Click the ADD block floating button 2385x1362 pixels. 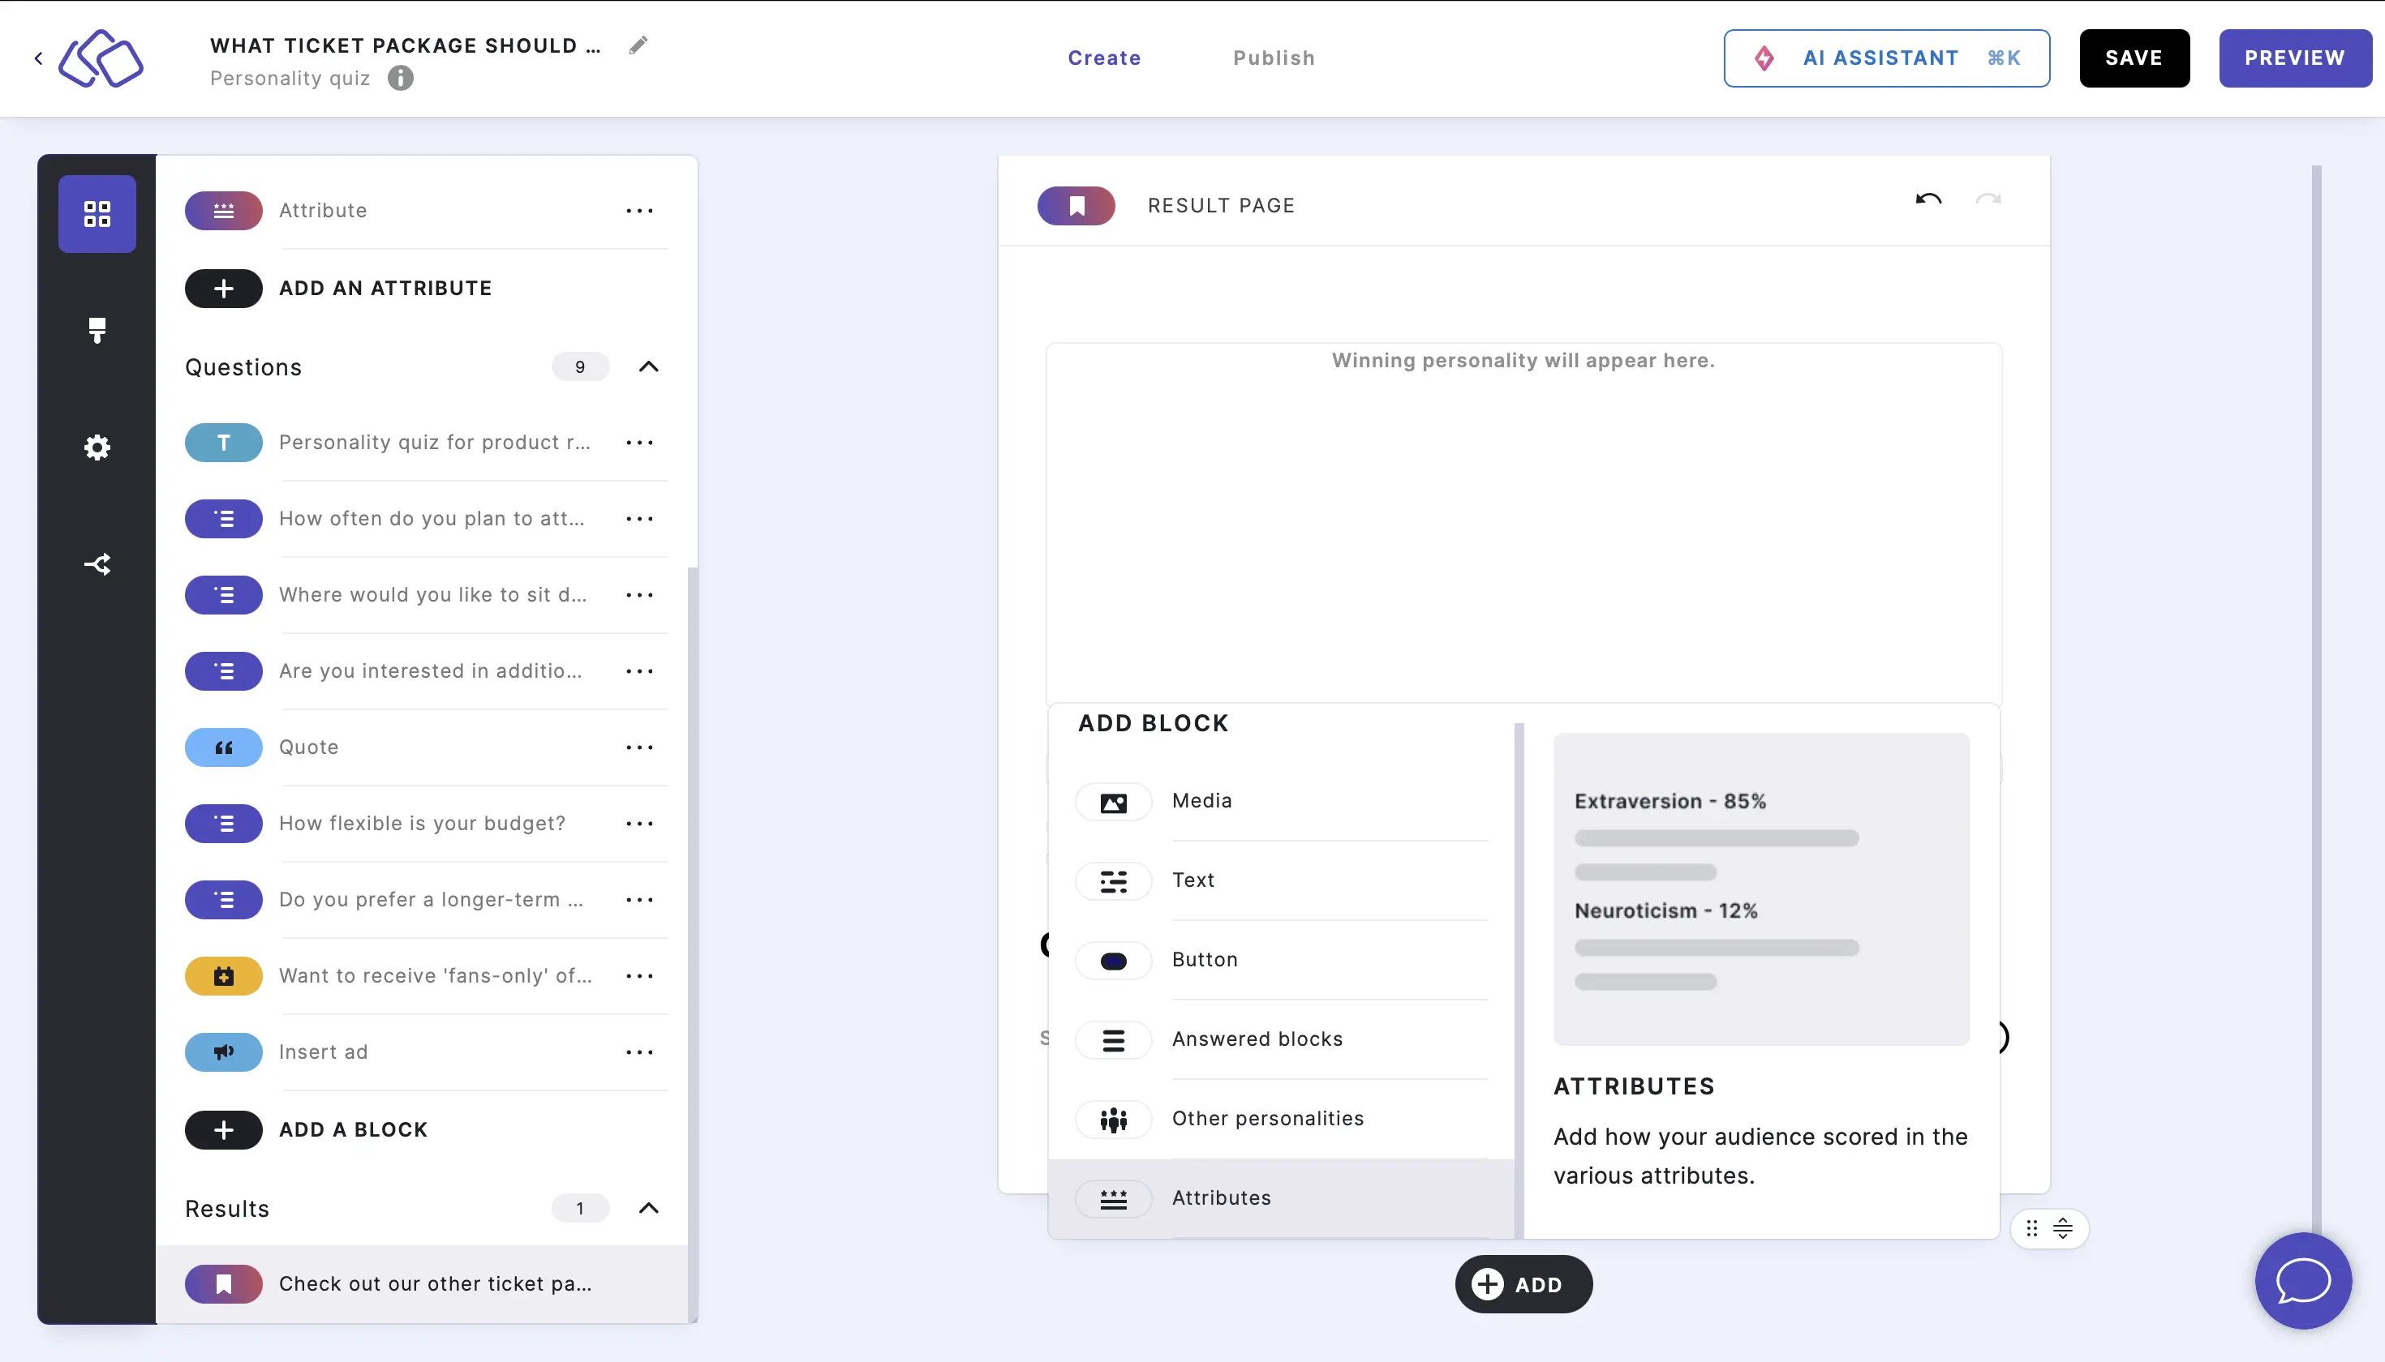point(1522,1283)
